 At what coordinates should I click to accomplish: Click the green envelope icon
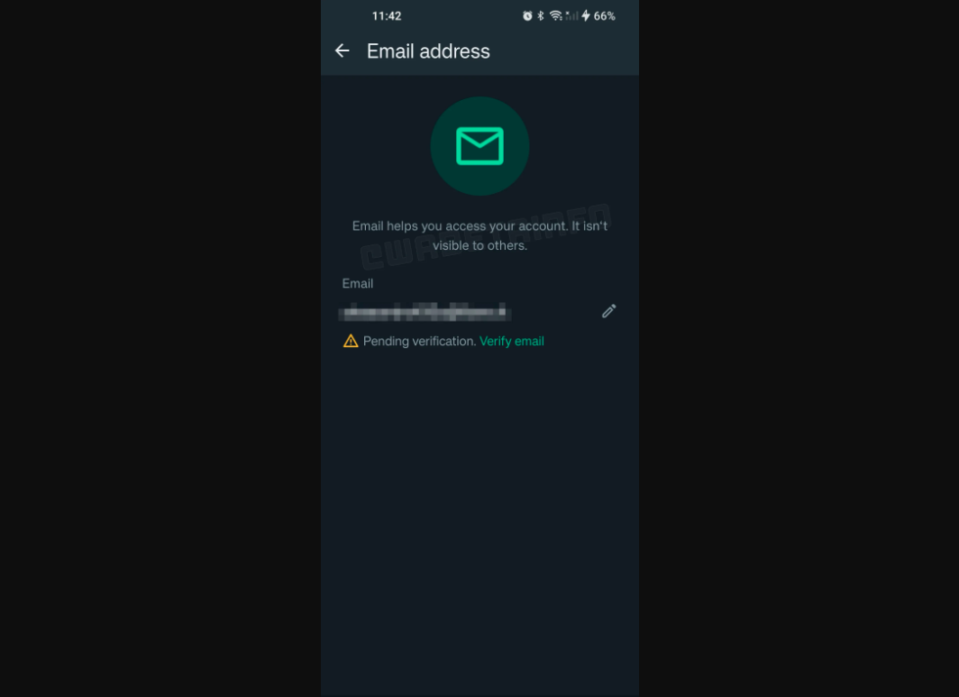pyautogui.click(x=479, y=146)
